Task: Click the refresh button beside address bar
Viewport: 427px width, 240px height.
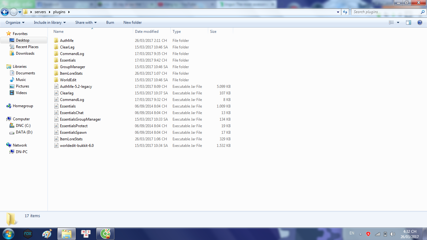Action: [345, 12]
